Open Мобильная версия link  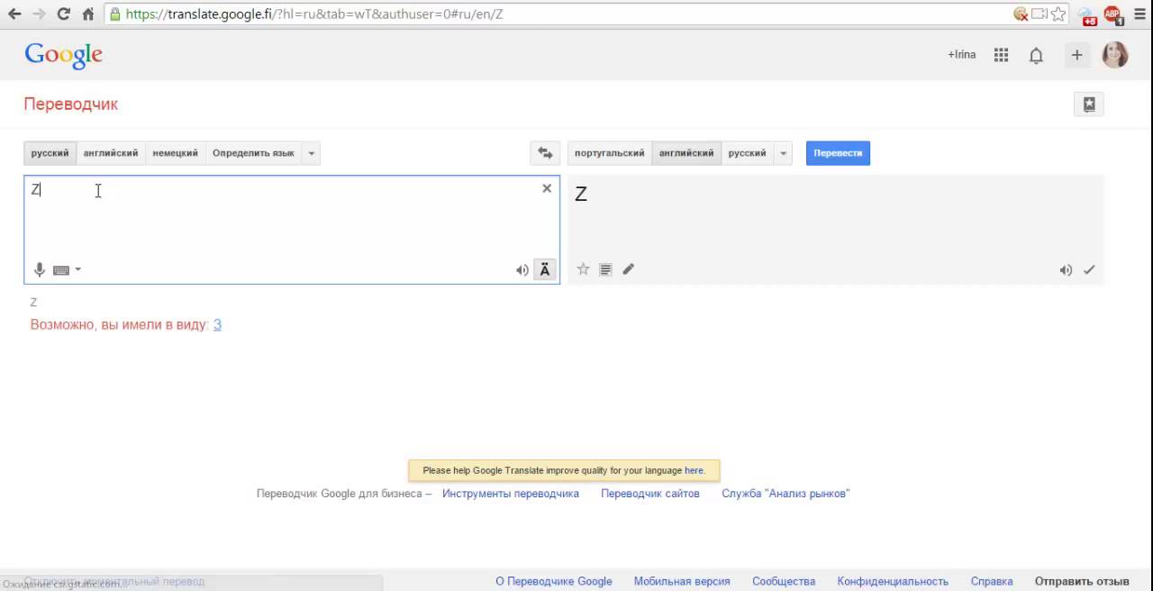pyautogui.click(x=682, y=582)
